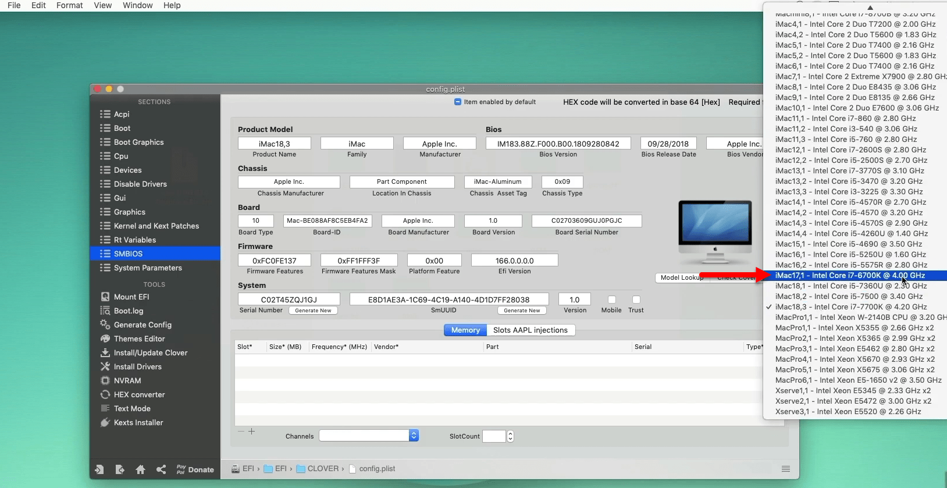947x488 pixels.
Task: Switch to Slots AAPL injections tab
Action: tap(531, 330)
